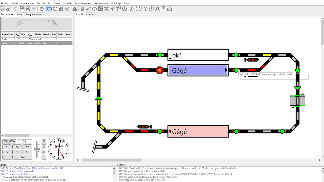Switch to the Notes tab

(x=20, y=14)
